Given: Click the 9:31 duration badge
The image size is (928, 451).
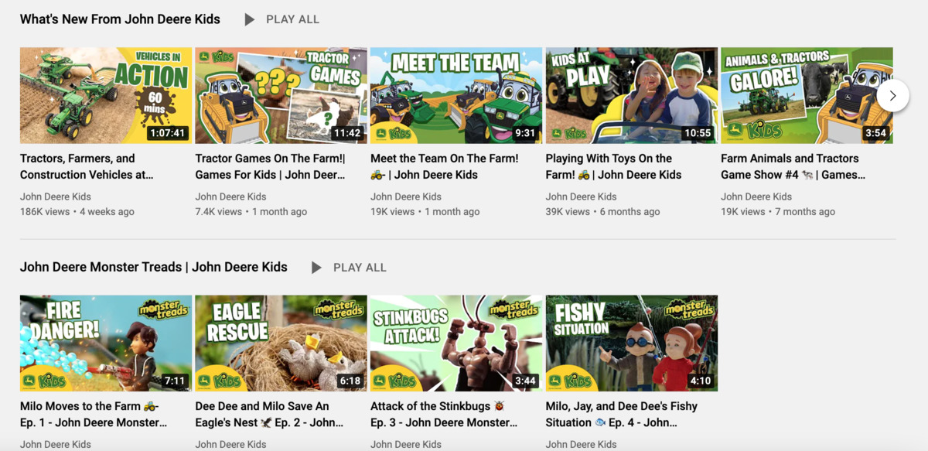Looking at the screenshot, I should point(525,133).
